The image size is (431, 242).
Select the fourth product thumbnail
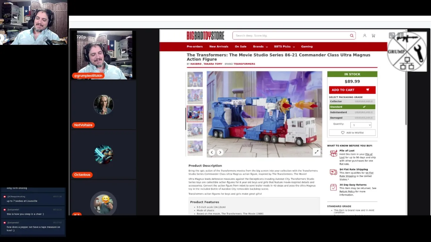pyautogui.click(x=195, y=131)
